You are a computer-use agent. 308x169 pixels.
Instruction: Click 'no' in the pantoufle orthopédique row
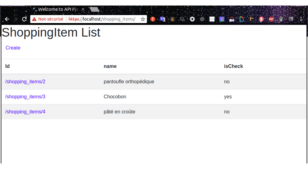pos(227,82)
